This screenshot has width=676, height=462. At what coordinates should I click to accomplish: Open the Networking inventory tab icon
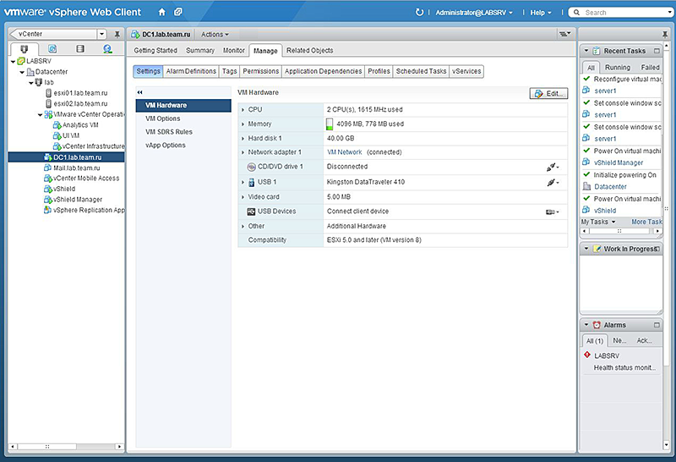[107, 49]
